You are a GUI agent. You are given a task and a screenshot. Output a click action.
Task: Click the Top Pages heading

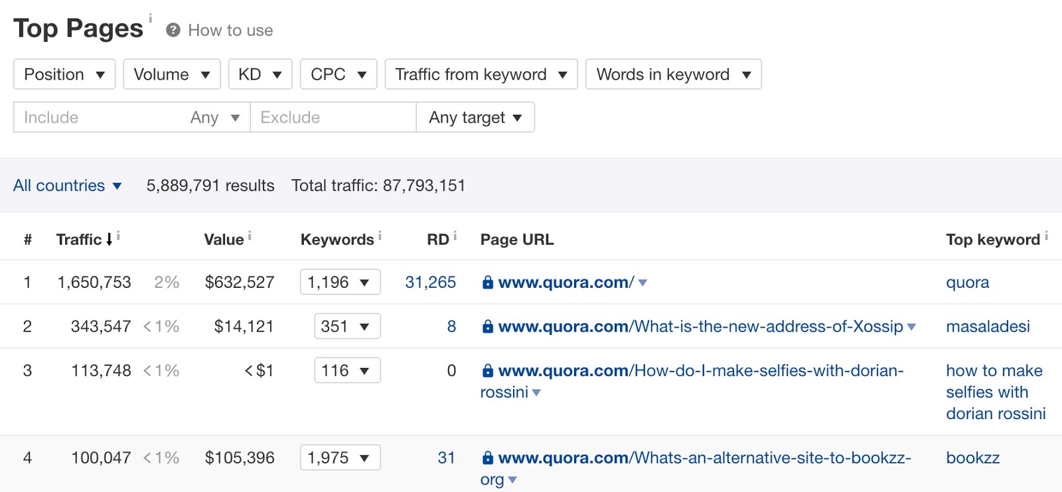pos(78,29)
